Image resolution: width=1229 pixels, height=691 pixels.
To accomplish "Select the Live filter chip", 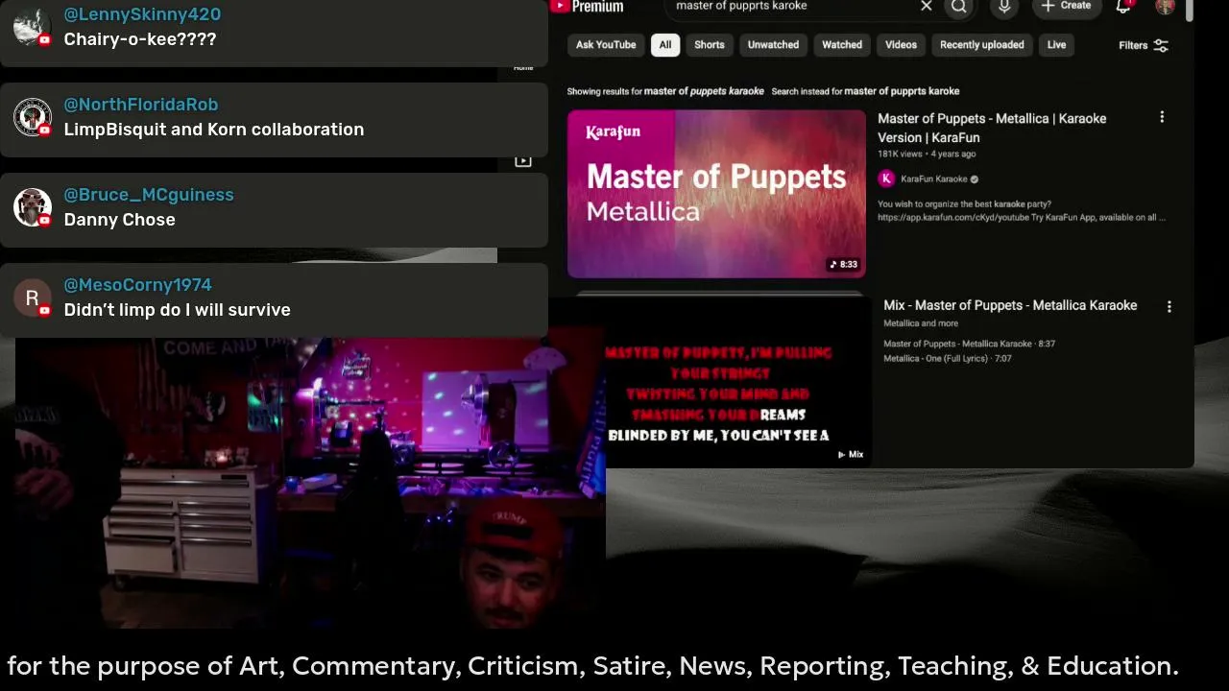I will click(1056, 45).
